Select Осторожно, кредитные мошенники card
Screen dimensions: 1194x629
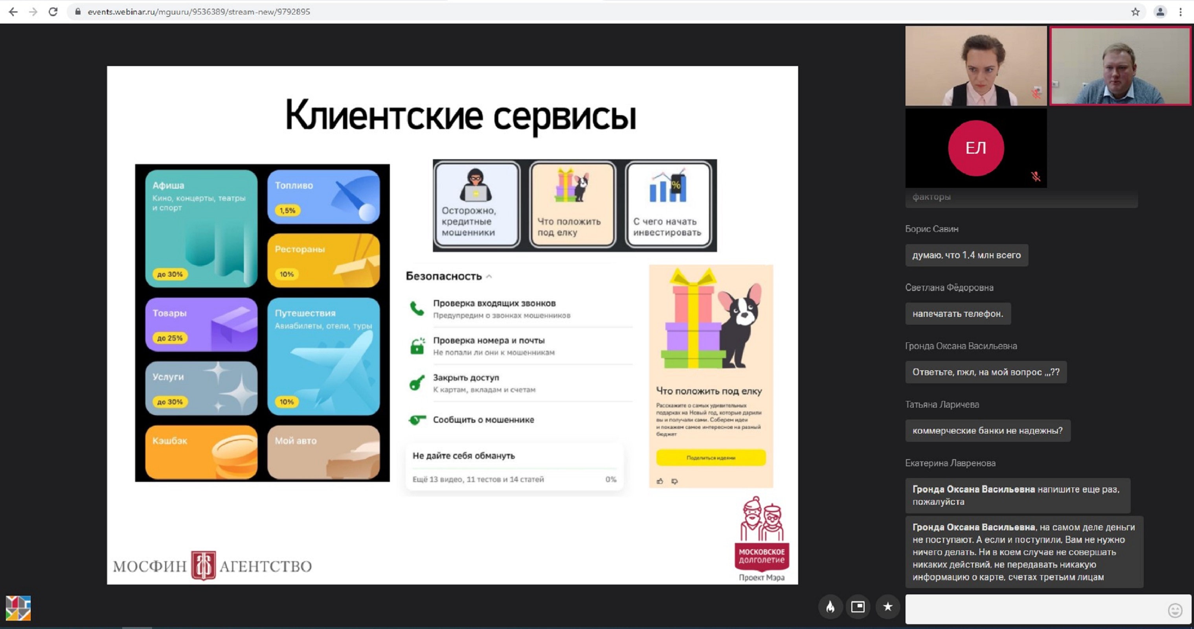(x=477, y=205)
